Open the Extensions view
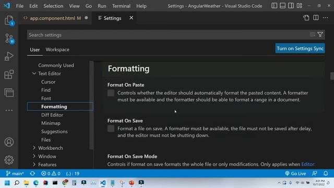334x188 pixels. tap(9, 74)
